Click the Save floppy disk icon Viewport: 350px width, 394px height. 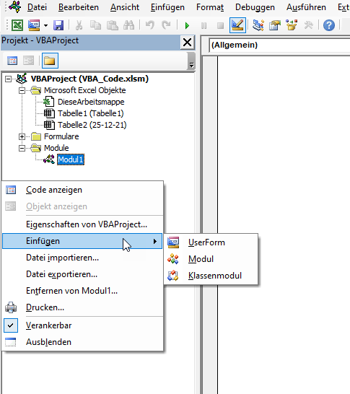58,25
